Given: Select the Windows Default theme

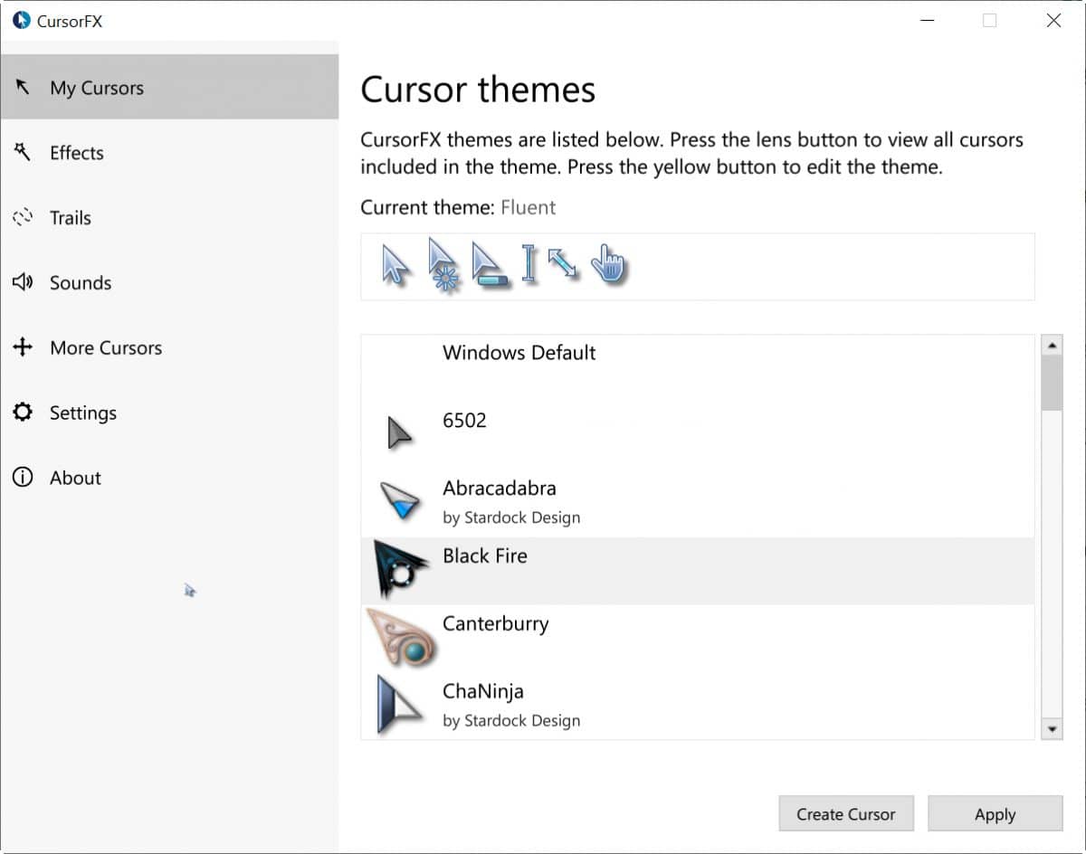Looking at the screenshot, I should click(519, 353).
